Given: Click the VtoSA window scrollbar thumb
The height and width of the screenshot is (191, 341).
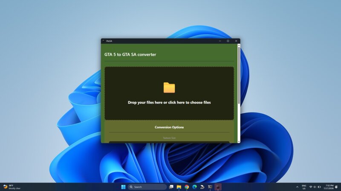Looking at the screenshot, I should [x=239, y=76].
